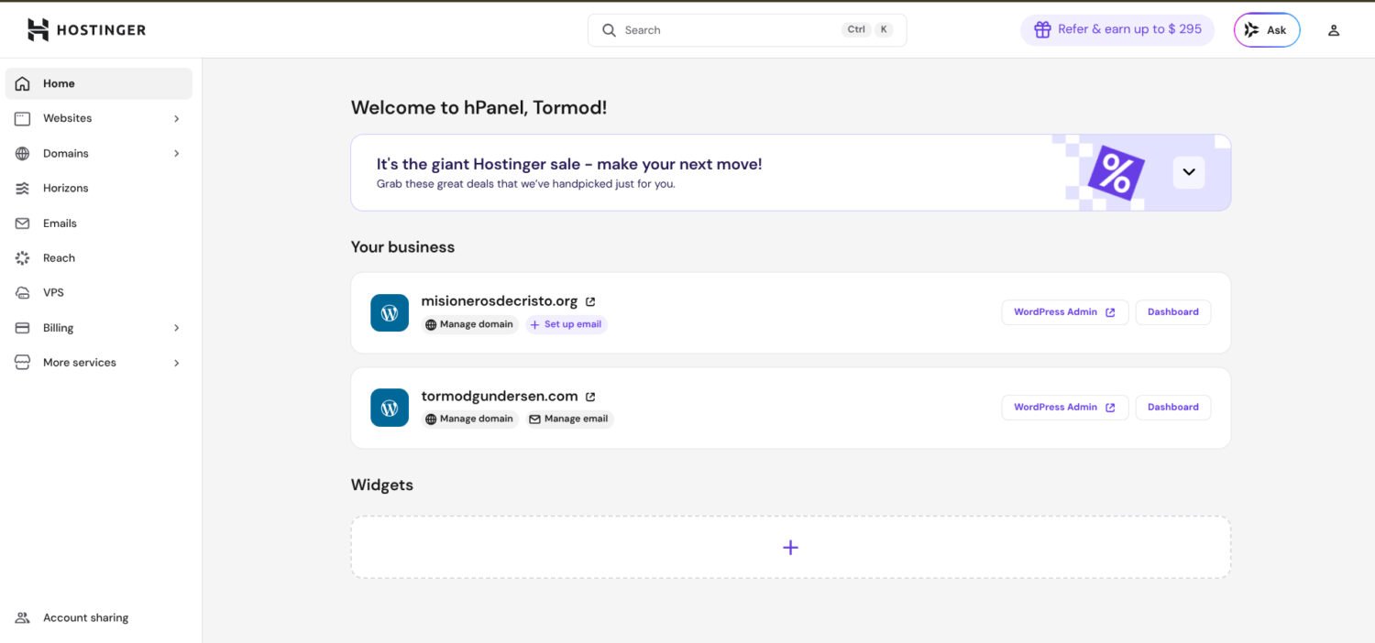Open WordPress Admin for misionerosdecristo.org
This screenshot has width=1375, height=643.
tap(1064, 312)
